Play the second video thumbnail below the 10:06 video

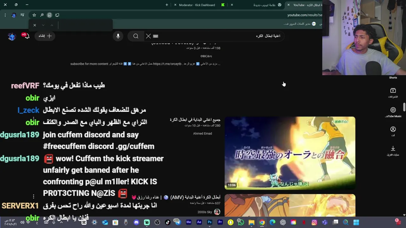tap(290, 205)
